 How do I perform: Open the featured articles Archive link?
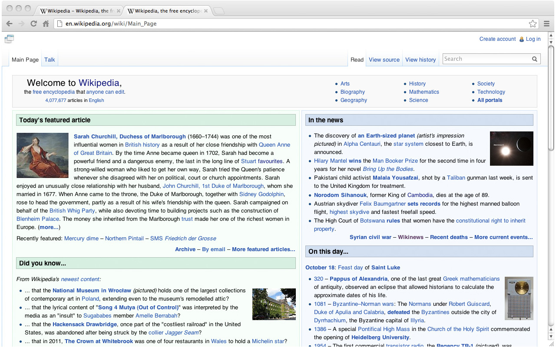point(185,249)
